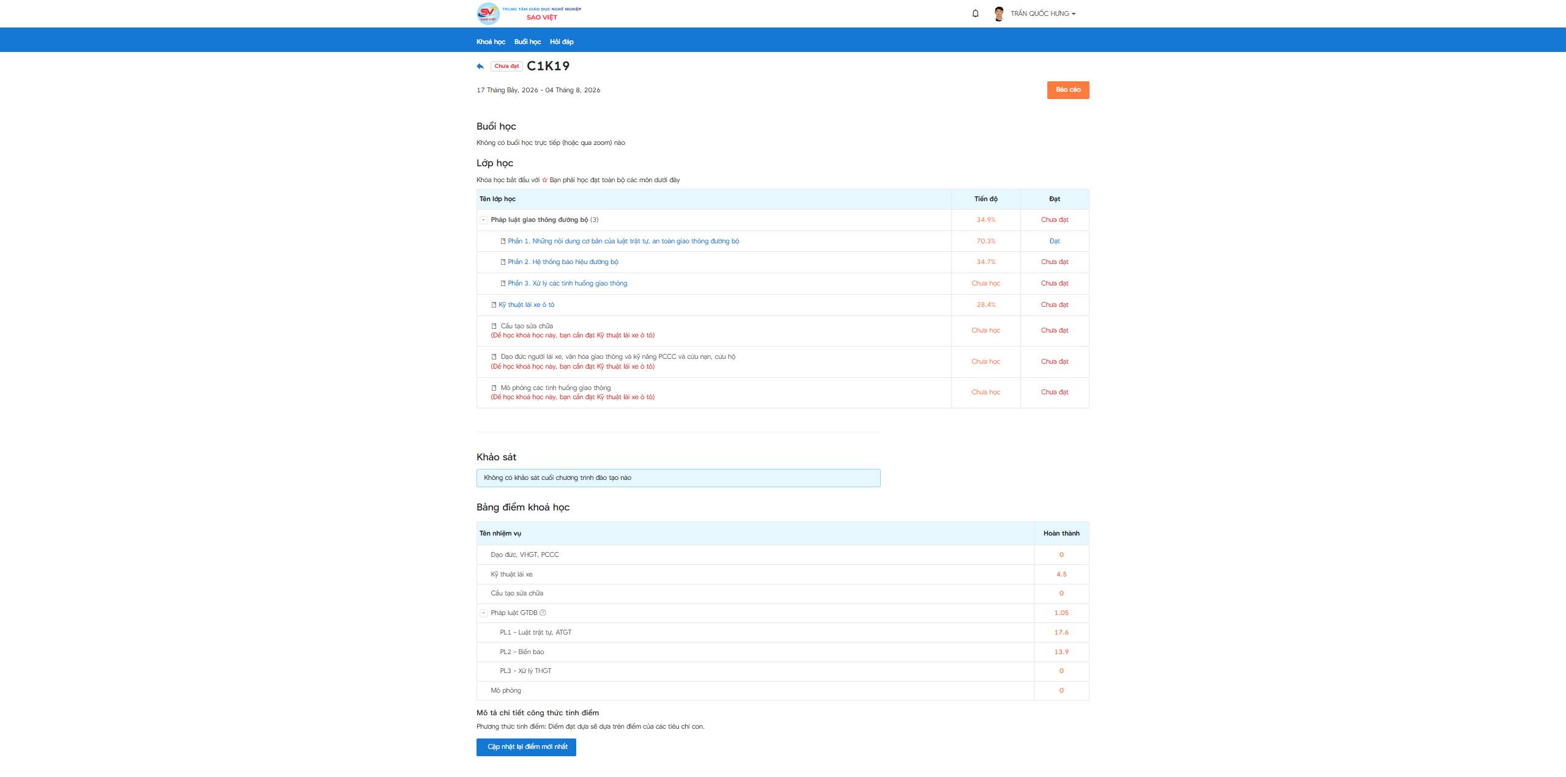This screenshot has width=1566, height=777.
Task: Click the PL1 - Luật trật tự, ATGT row
Action: click(782, 633)
